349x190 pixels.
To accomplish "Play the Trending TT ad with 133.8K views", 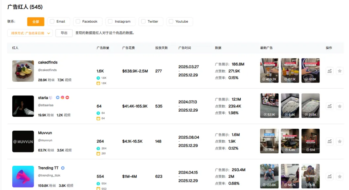I will 269,176.
